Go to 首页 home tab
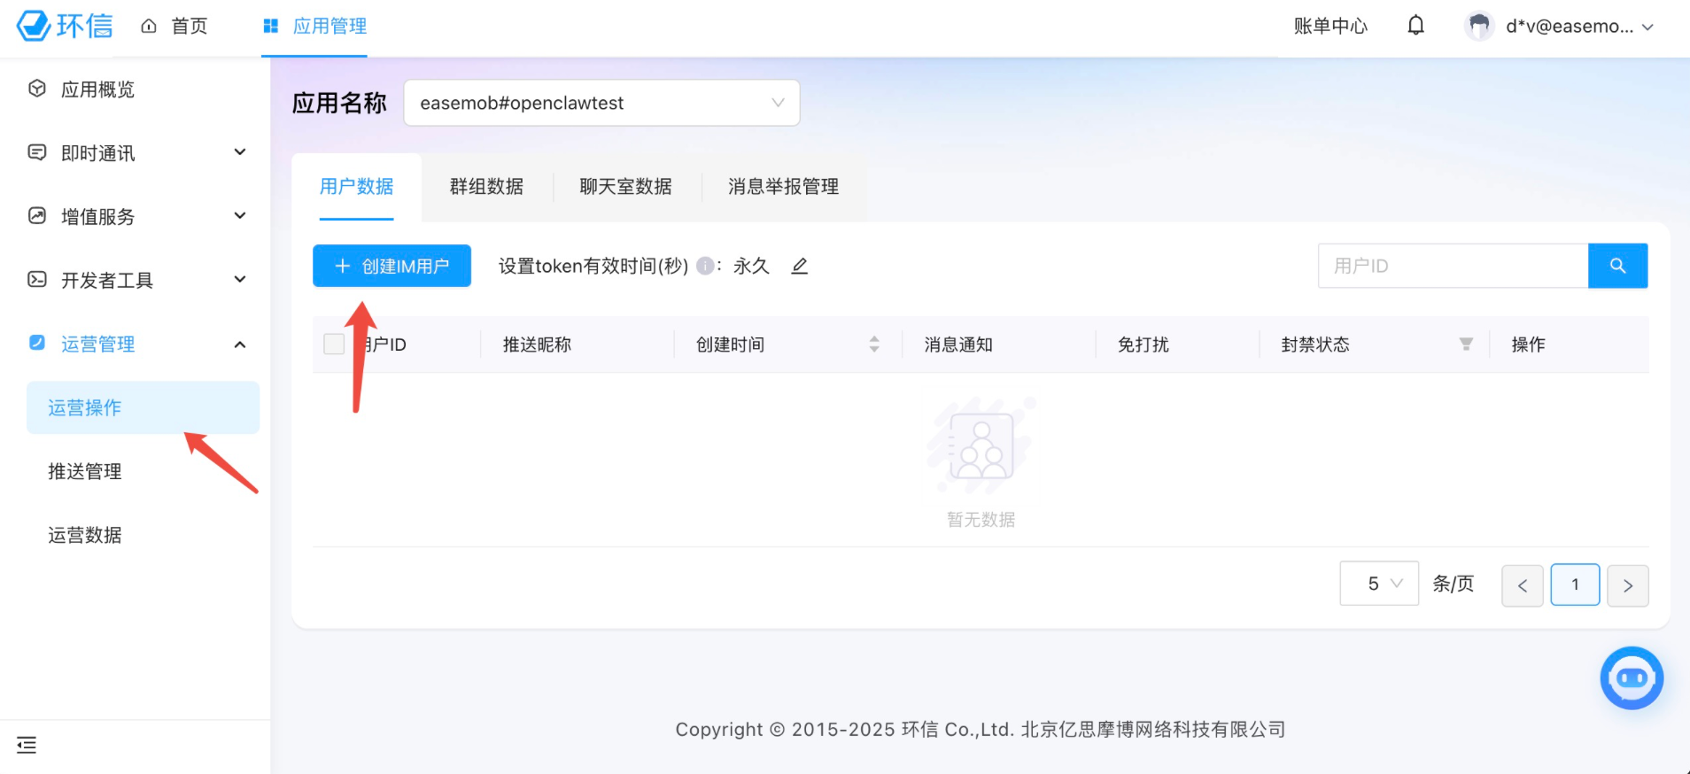 (174, 27)
